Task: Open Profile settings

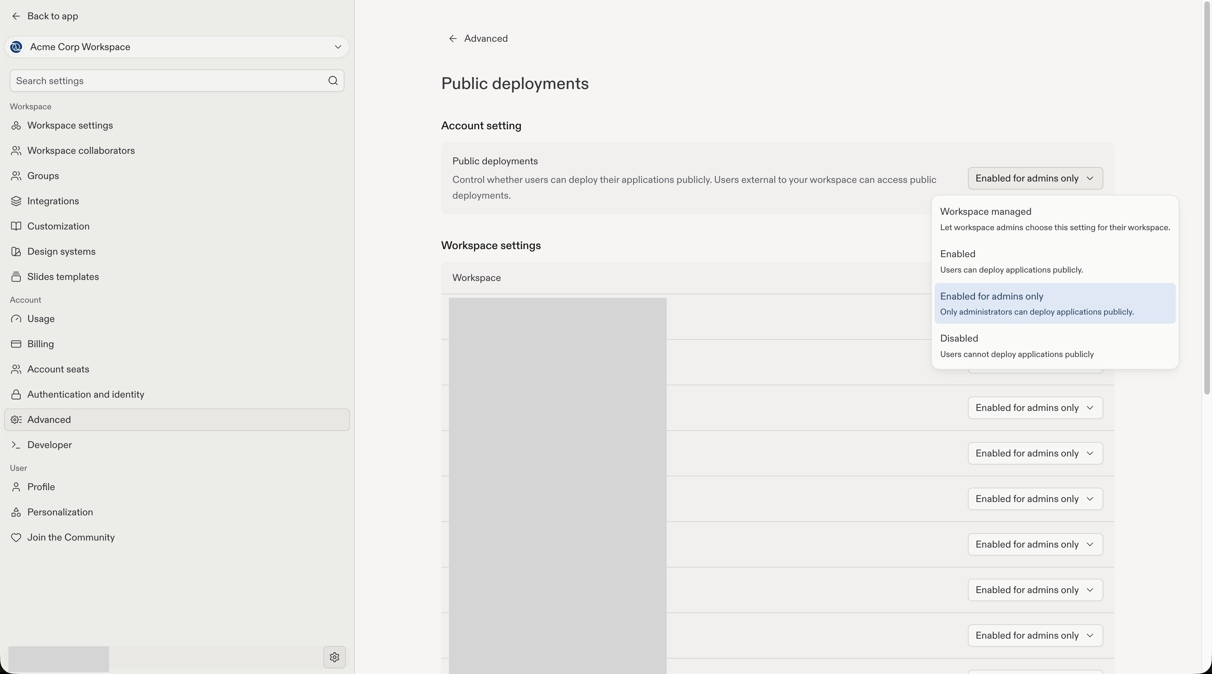Action: (x=177, y=487)
